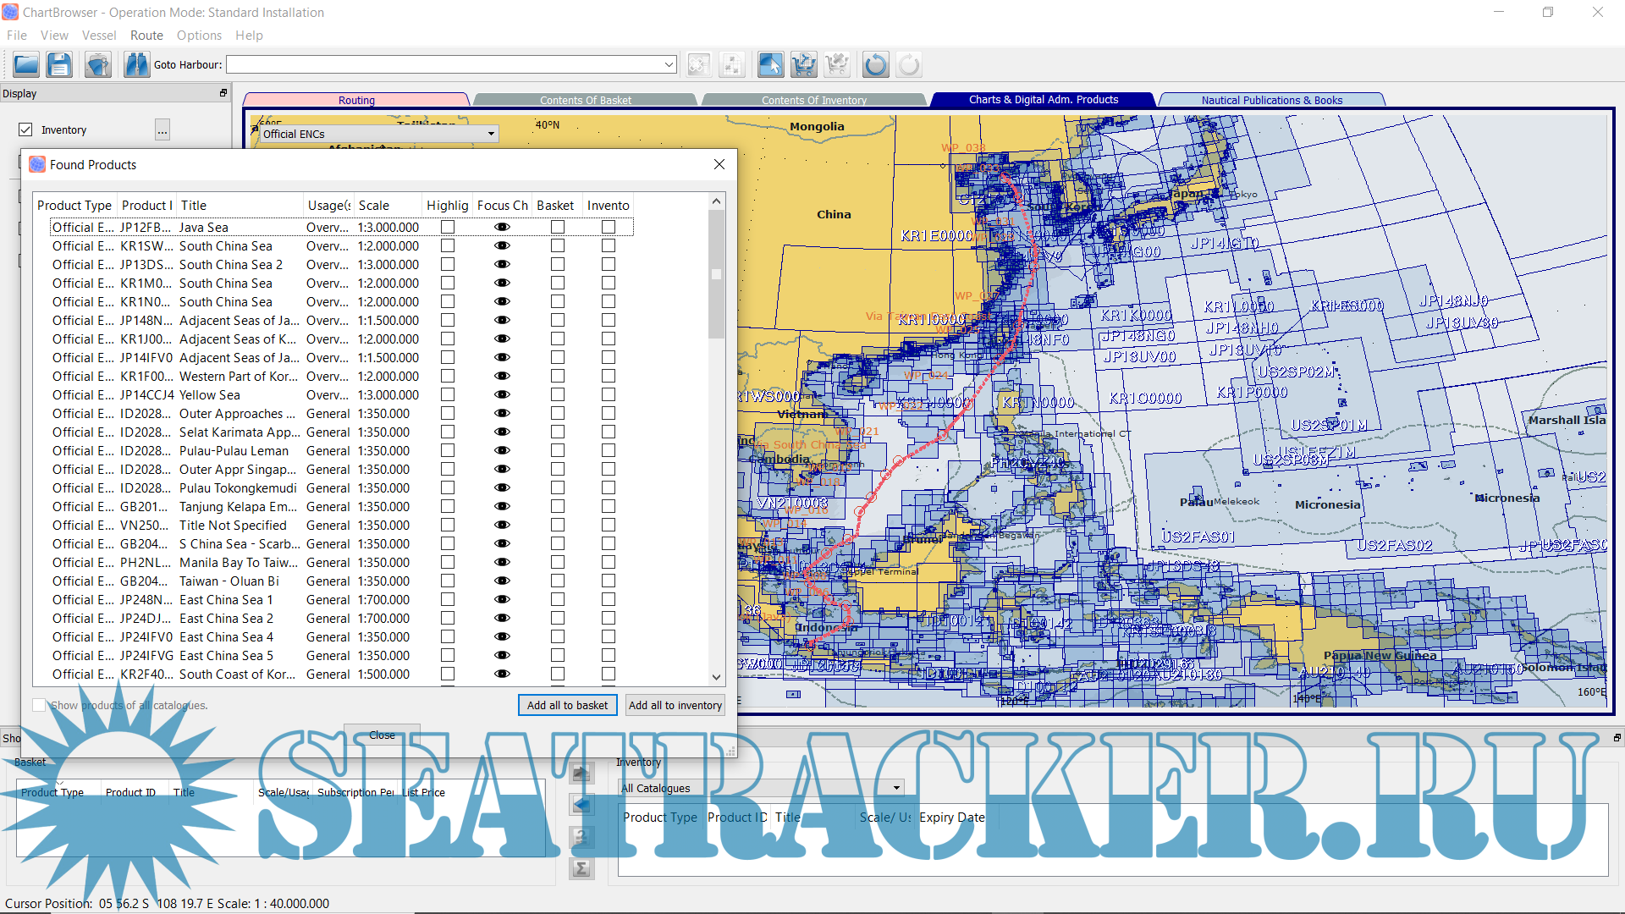This screenshot has height=914, width=1625.
Task: Open the Route menu
Action: [146, 35]
